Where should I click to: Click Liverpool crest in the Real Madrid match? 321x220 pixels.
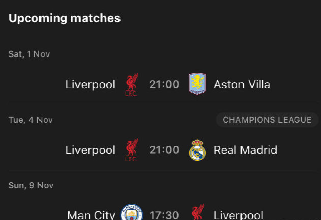pos(132,150)
